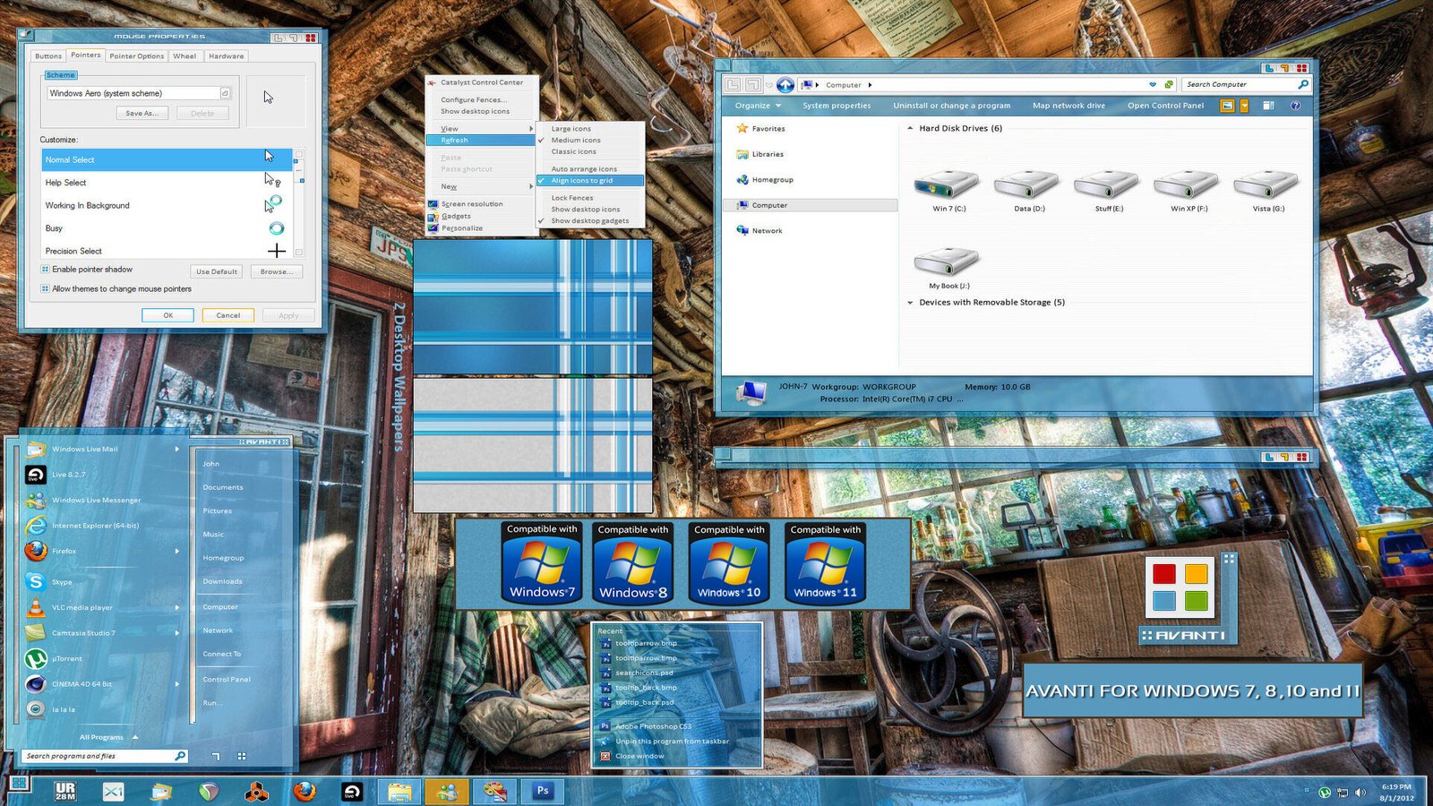Click the Search Computer field
The image size is (1433, 806).
(1246, 84)
